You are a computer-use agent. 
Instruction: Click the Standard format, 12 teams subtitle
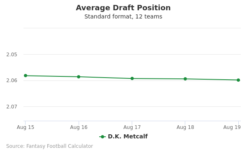[123, 16]
